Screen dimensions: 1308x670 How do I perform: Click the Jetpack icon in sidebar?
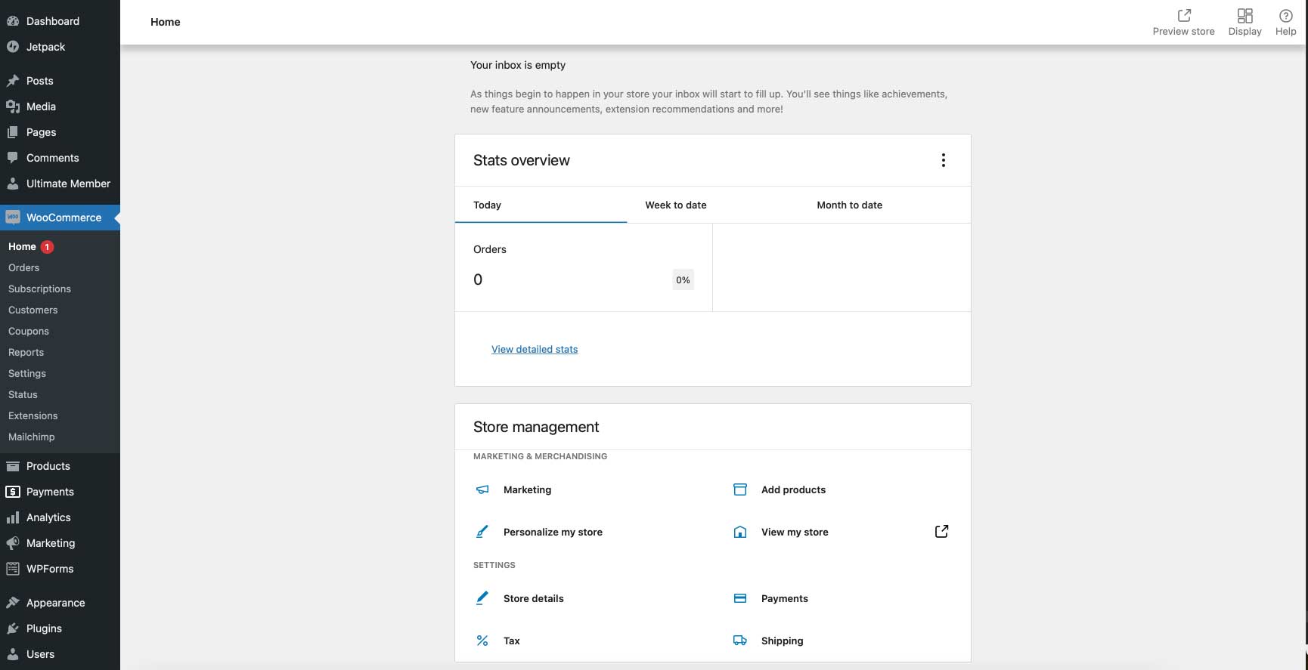point(13,47)
